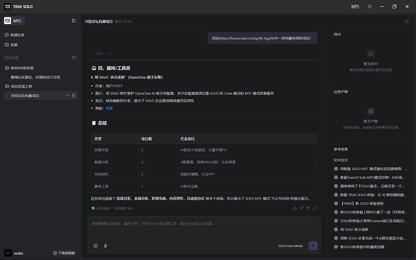Open task 整理社区建议、反馈和技巧文档
Viewport: 416px width, 260px height.
click(x=36, y=77)
